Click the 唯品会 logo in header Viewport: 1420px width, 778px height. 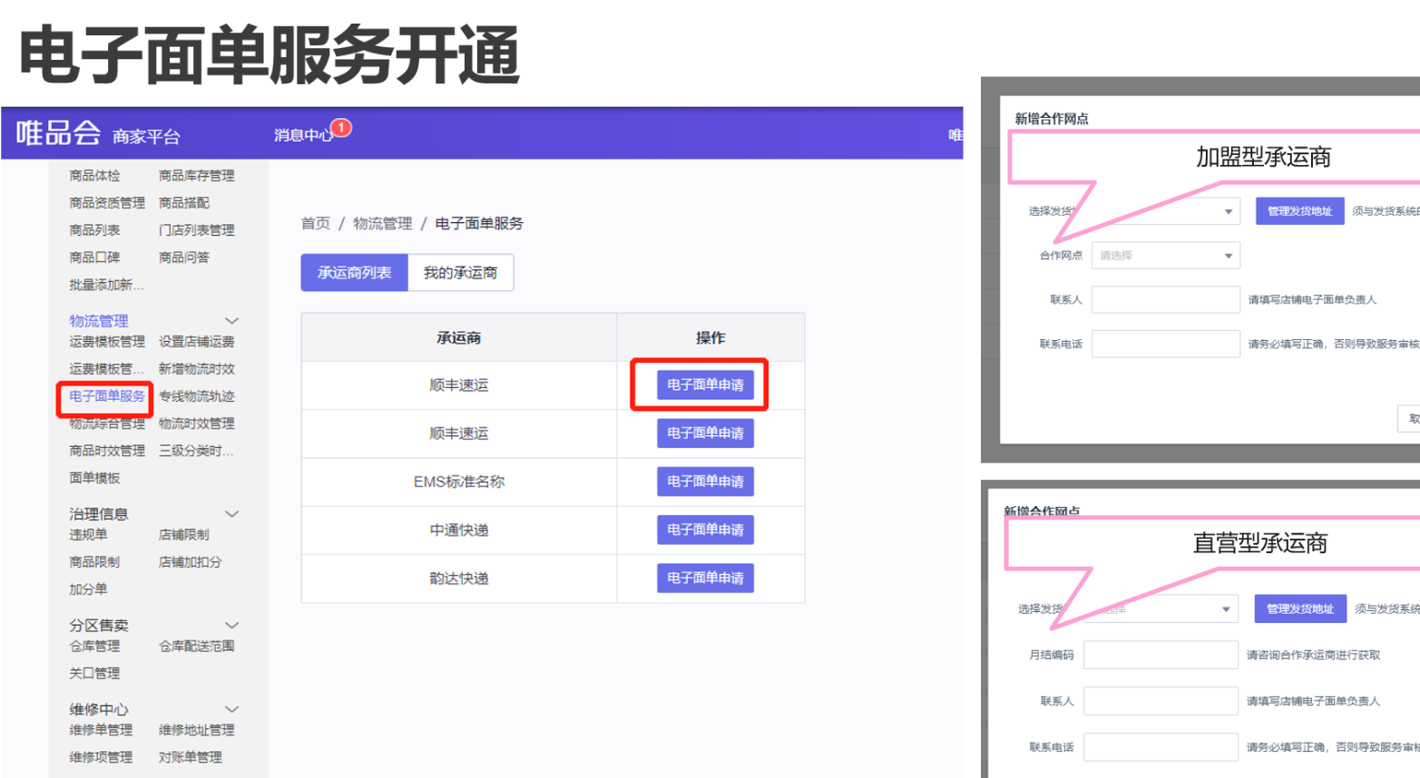tap(58, 133)
